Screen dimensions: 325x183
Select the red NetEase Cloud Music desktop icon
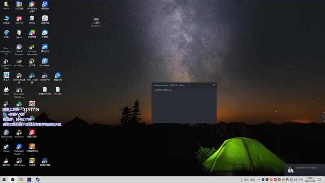(32, 134)
